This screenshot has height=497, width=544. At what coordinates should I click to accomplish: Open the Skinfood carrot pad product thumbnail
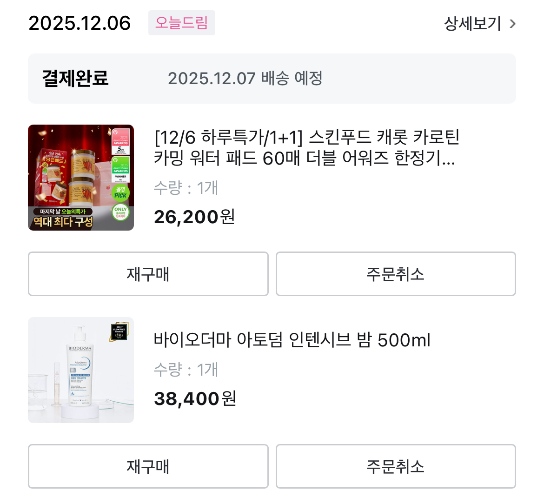click(x=81, y=178)
